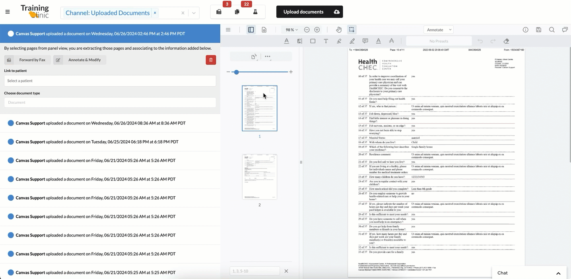The image size is (571, 279).
Task: Enable the underline text annotation tool
Action: click(286, 41)
